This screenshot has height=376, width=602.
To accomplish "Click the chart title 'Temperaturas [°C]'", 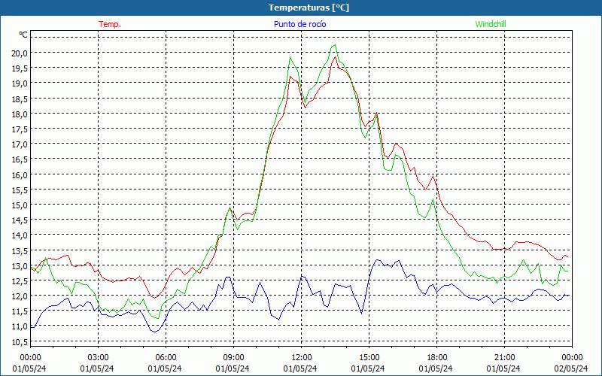I will [309, 8].
